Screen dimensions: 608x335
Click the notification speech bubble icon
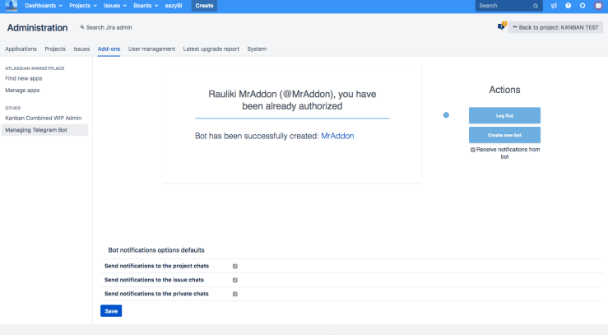[501, 26]
